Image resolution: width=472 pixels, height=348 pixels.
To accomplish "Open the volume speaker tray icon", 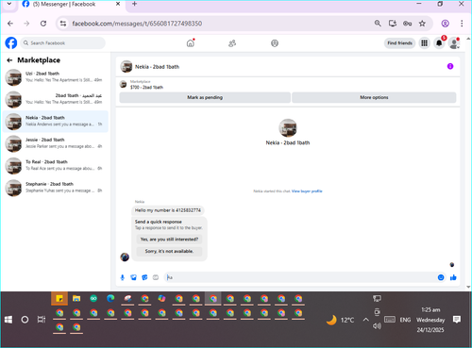I will [377, 326].
